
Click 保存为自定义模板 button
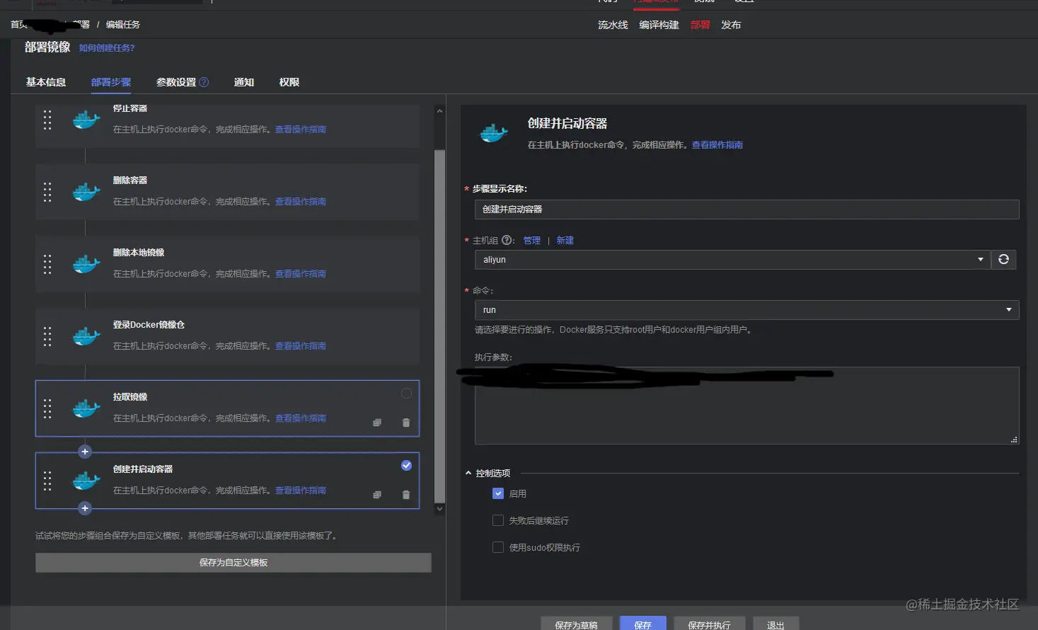(233, 563)
